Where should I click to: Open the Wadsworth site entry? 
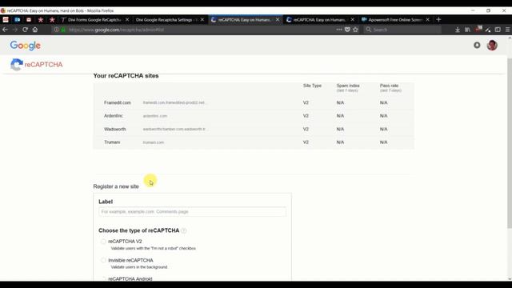114,130
